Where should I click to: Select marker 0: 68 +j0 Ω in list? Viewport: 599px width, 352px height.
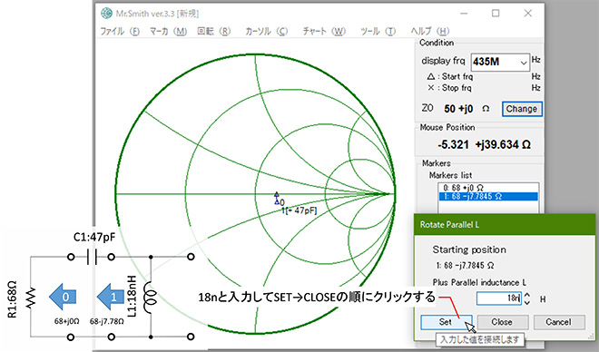click(x=488, y=188)
